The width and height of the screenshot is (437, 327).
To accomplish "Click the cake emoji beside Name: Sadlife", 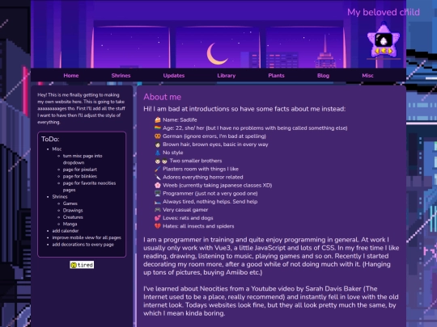I will click(158, 119).
